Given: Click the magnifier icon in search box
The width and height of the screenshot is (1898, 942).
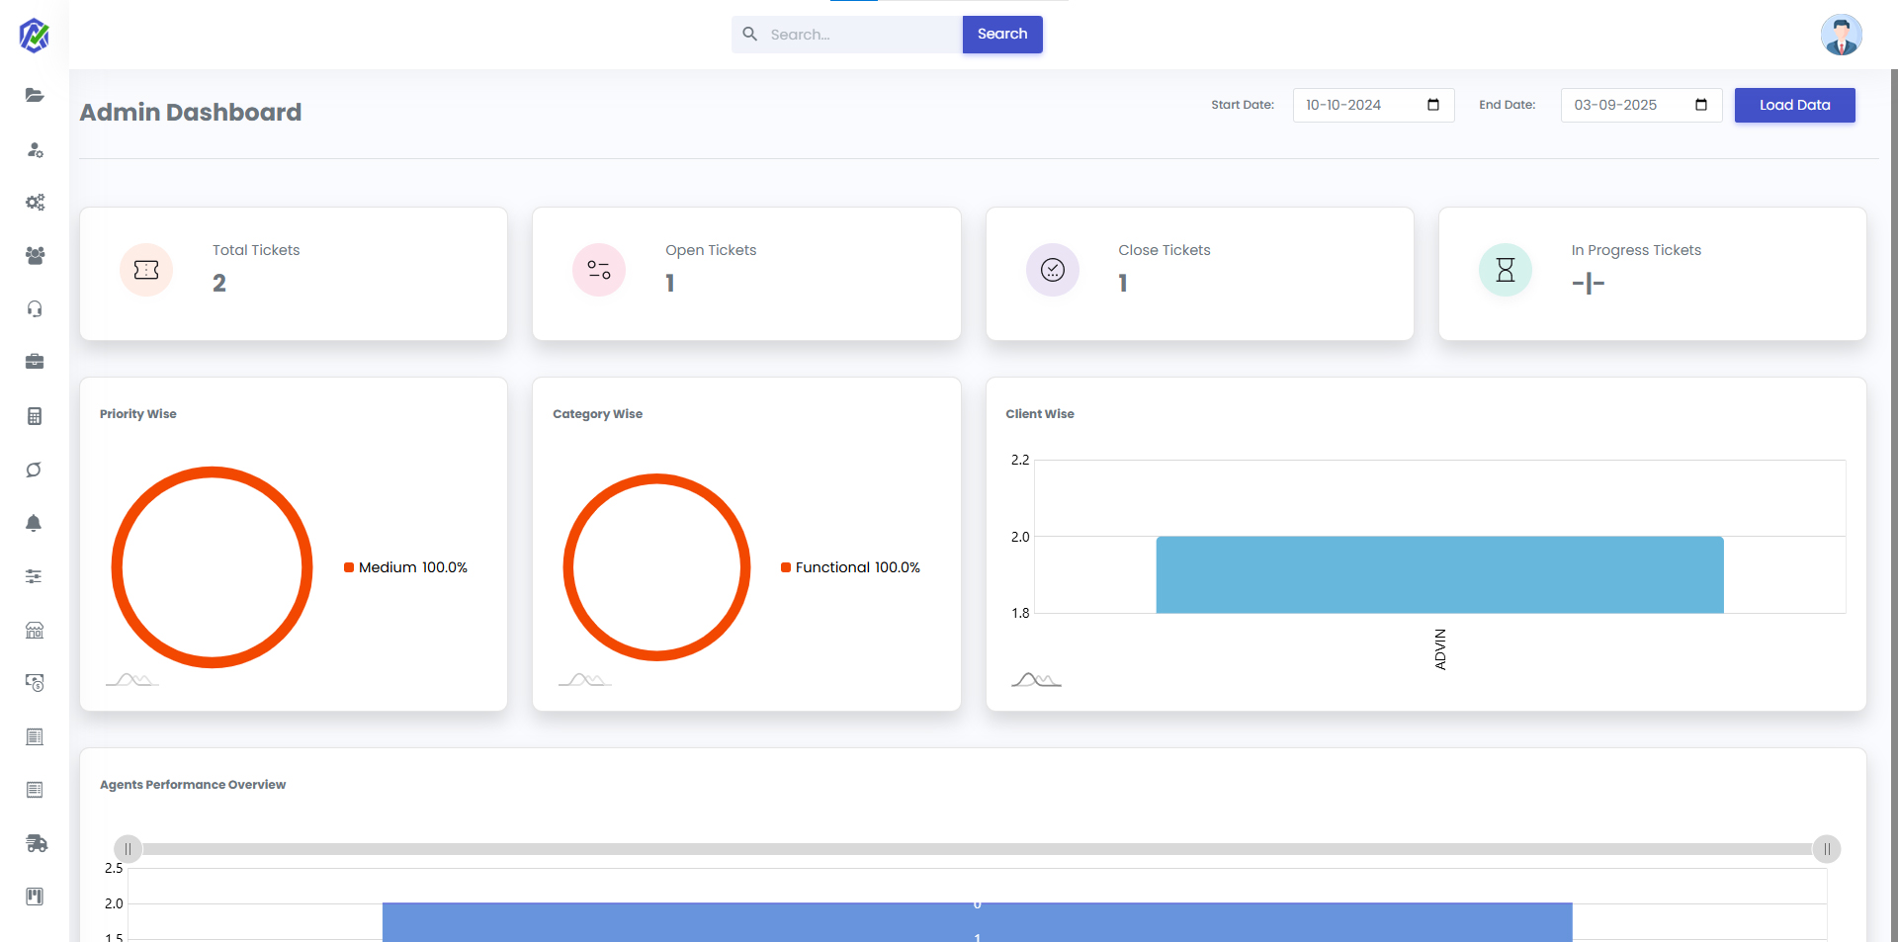Looking at the screenshot, I should 750,34.
